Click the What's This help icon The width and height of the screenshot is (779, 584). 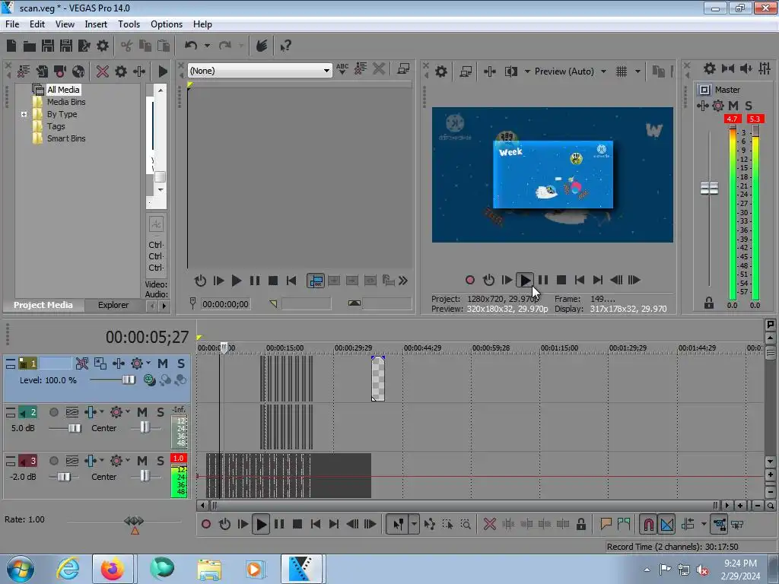coord(286,46)
